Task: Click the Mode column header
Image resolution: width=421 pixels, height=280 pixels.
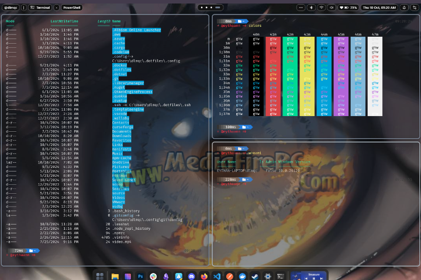Action: pyautogui.click(x=10, y=21)
